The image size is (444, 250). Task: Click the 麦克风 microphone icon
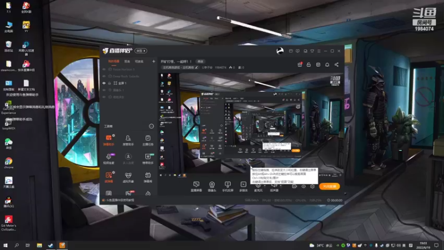click(258, 187)
